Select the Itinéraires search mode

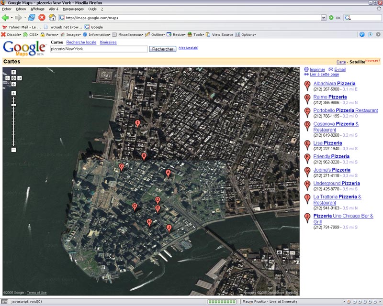tap(108, 43)
